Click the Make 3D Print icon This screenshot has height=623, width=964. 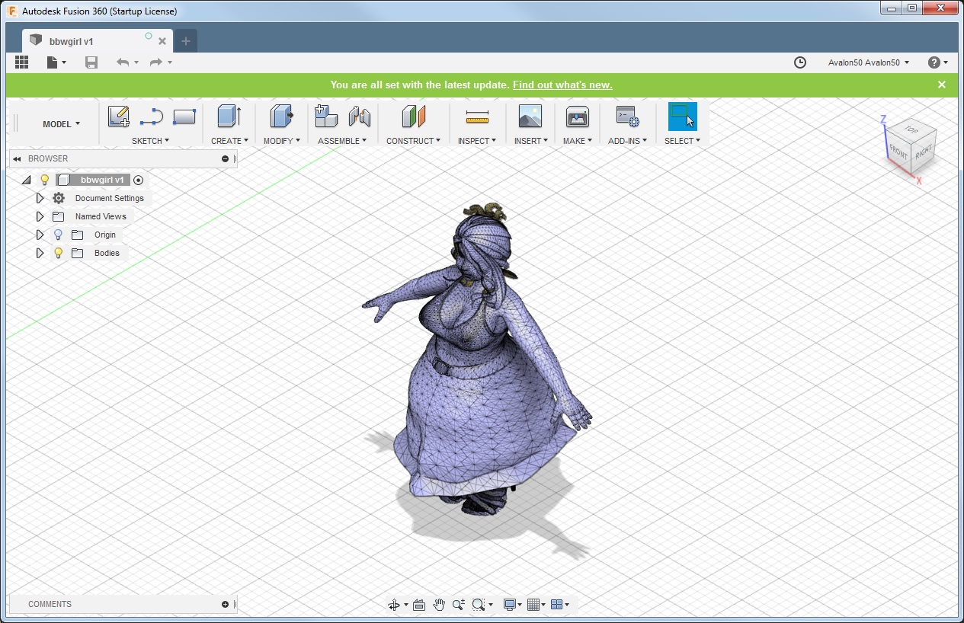[x=578, y=117]
